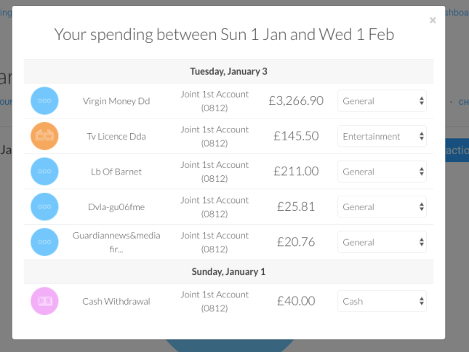Click the £3,266.90 amount
Screen dimensions: 469x352
[x=296, y=101]
